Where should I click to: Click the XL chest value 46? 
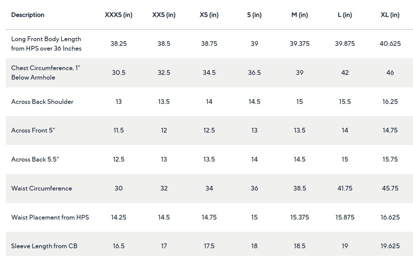click(x=390, y=73)
